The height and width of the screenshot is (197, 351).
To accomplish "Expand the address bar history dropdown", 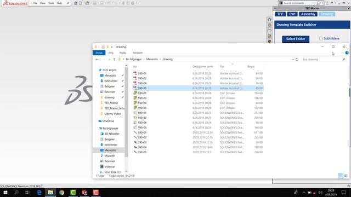I will (292, 60).
